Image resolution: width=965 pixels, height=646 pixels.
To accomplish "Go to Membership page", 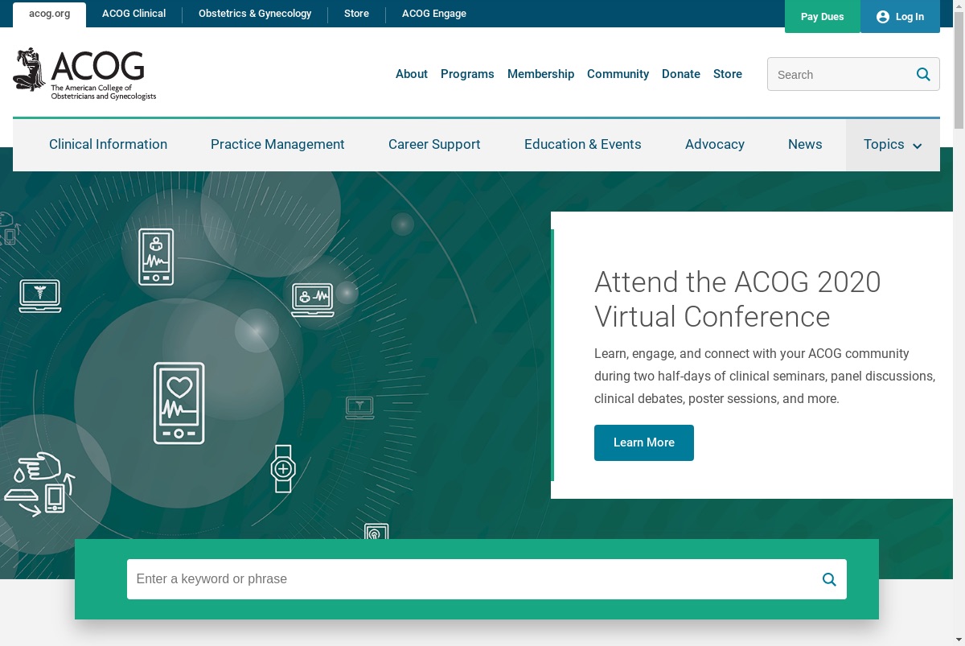I will click(x=540, y=74).
